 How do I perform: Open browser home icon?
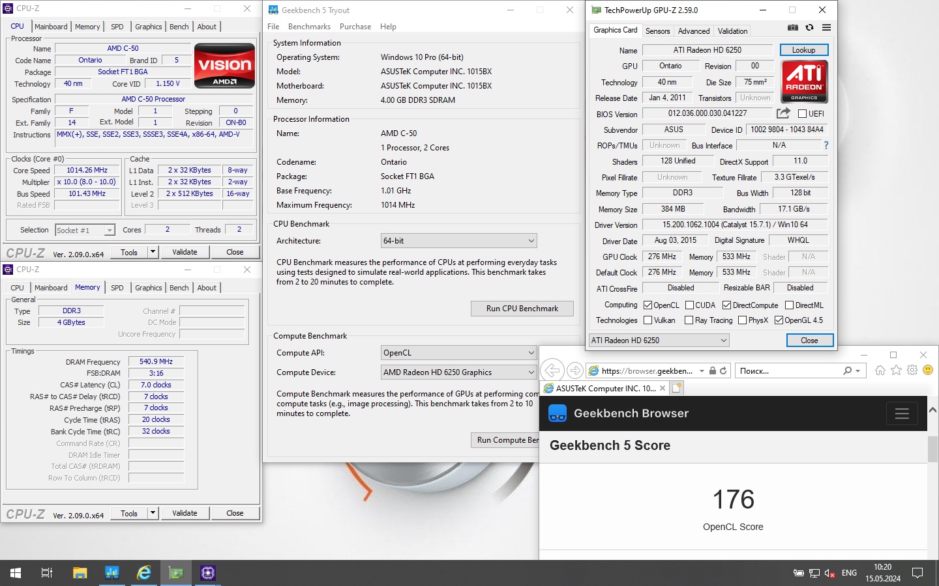880,370
